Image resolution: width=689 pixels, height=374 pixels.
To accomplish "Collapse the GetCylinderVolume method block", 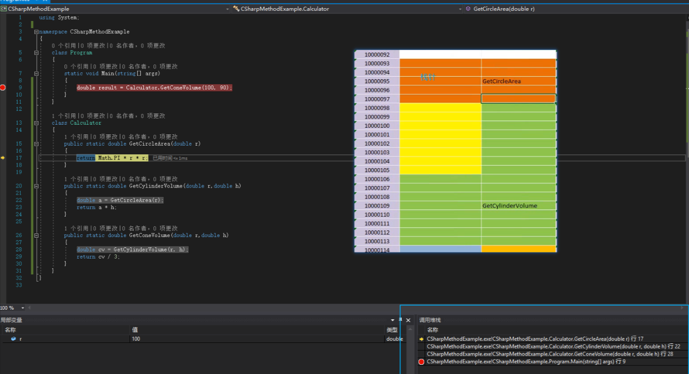I will [36, 186].
